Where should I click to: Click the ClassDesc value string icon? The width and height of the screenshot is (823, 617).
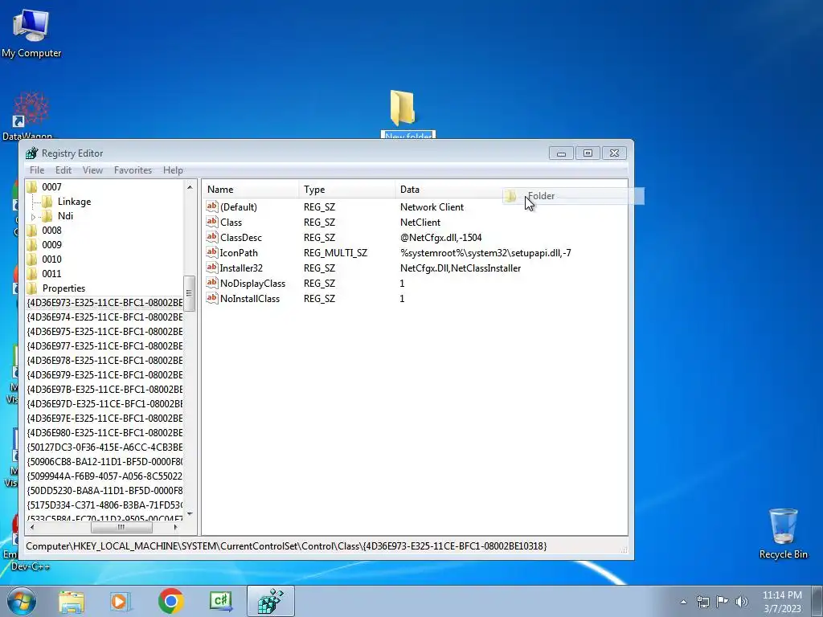(212, 237)
